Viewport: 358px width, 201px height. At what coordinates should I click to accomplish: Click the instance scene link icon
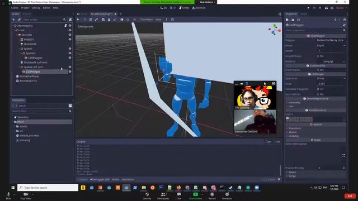(x=19, y=20)
